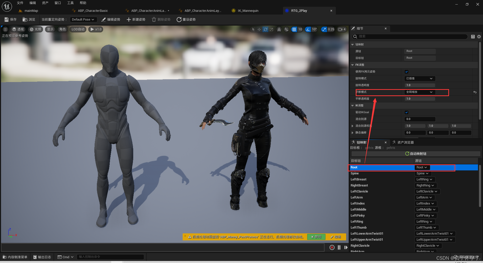Viewport: 483px width, 263px height.
Task: Switch to the IK_Mannequin tab
Action: [248, 11]
